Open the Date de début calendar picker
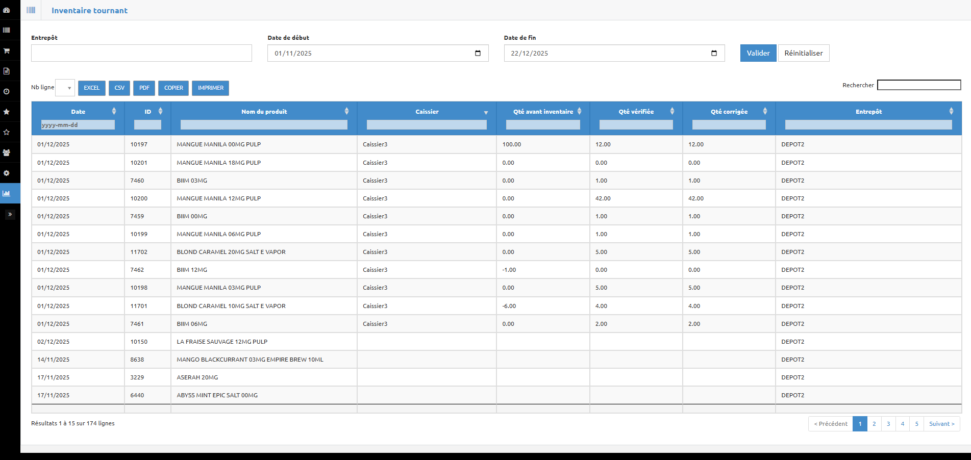The image size is (971, 460). (x=478, y=53)
